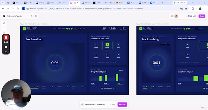
Task: Open a new browser tab
Action: tap(162, 3)
